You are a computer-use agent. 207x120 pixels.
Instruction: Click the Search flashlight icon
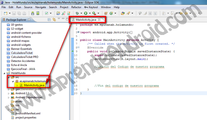click(x=128, y=13)
